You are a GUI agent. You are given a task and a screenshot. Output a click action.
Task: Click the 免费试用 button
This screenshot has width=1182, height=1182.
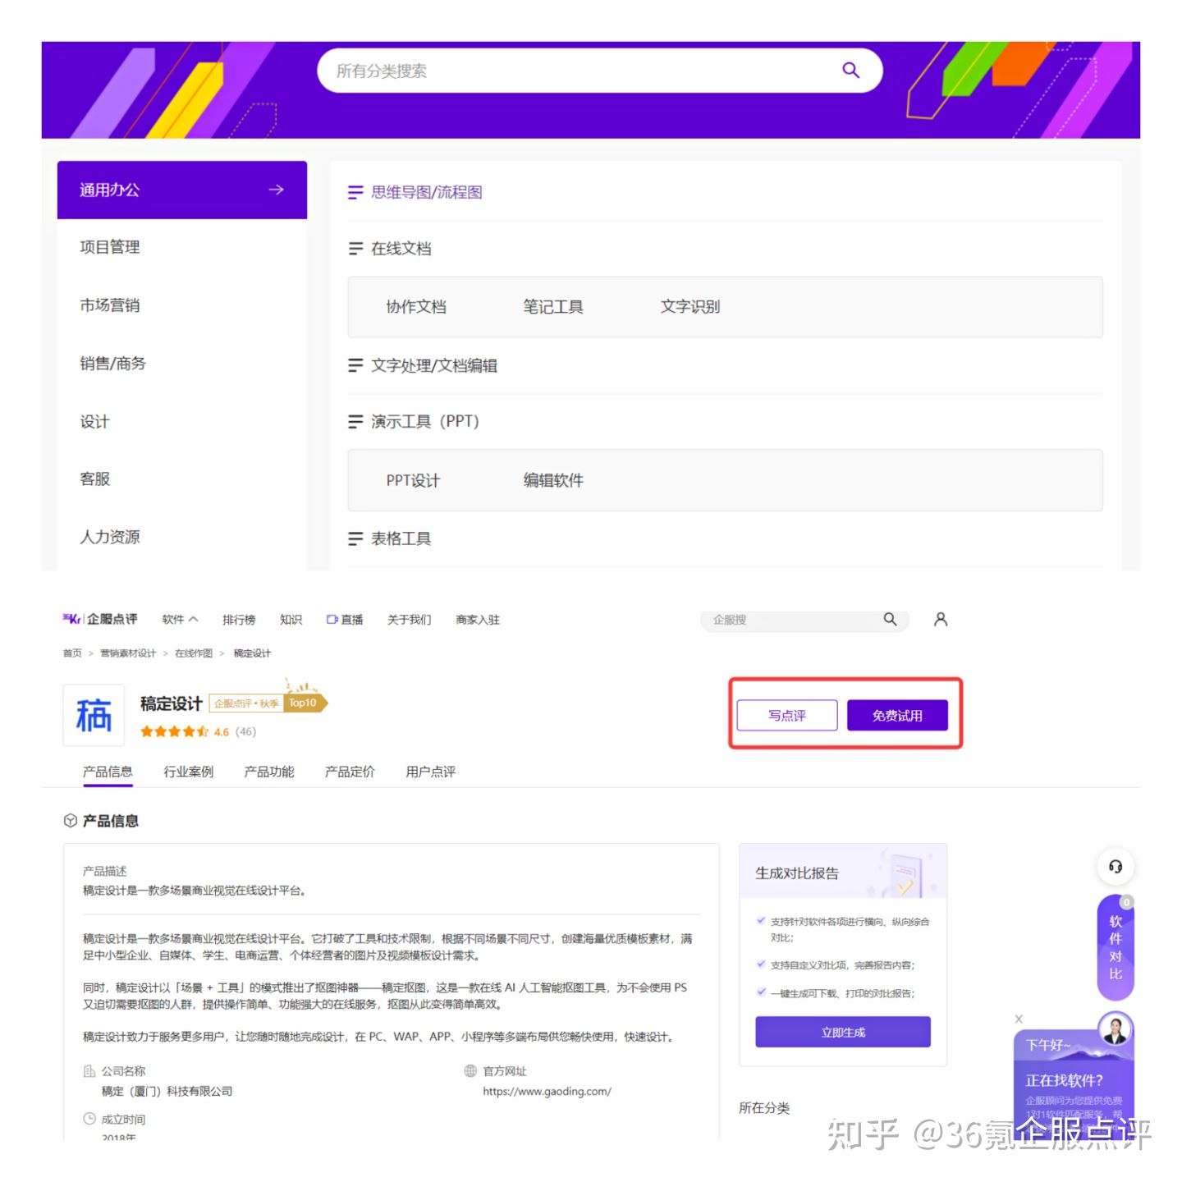tap(898, 714)
